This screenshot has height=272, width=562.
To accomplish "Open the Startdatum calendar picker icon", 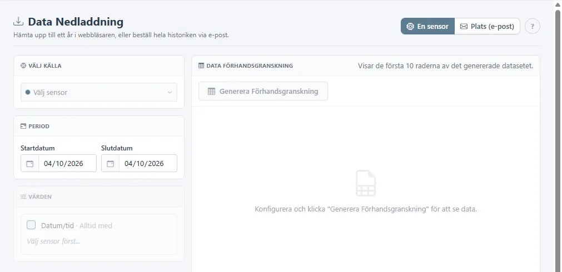I will [x=30, y=164].
